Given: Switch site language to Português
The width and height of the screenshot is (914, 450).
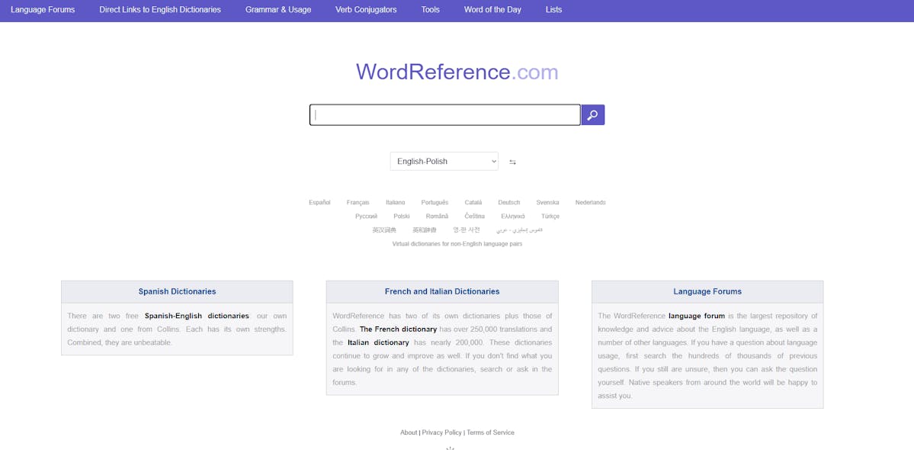Looking at the screenshot, I should (435, 202).
